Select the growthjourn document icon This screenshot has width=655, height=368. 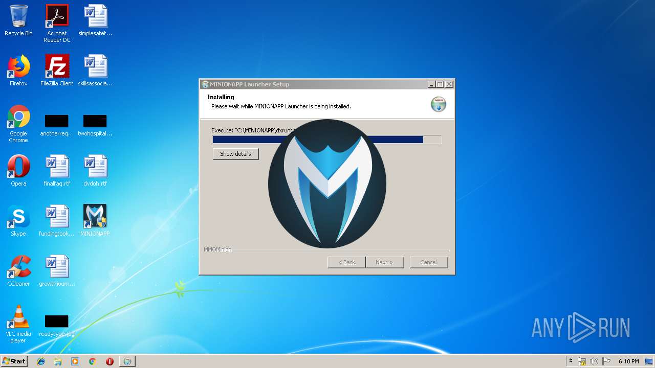pos(57,271)
